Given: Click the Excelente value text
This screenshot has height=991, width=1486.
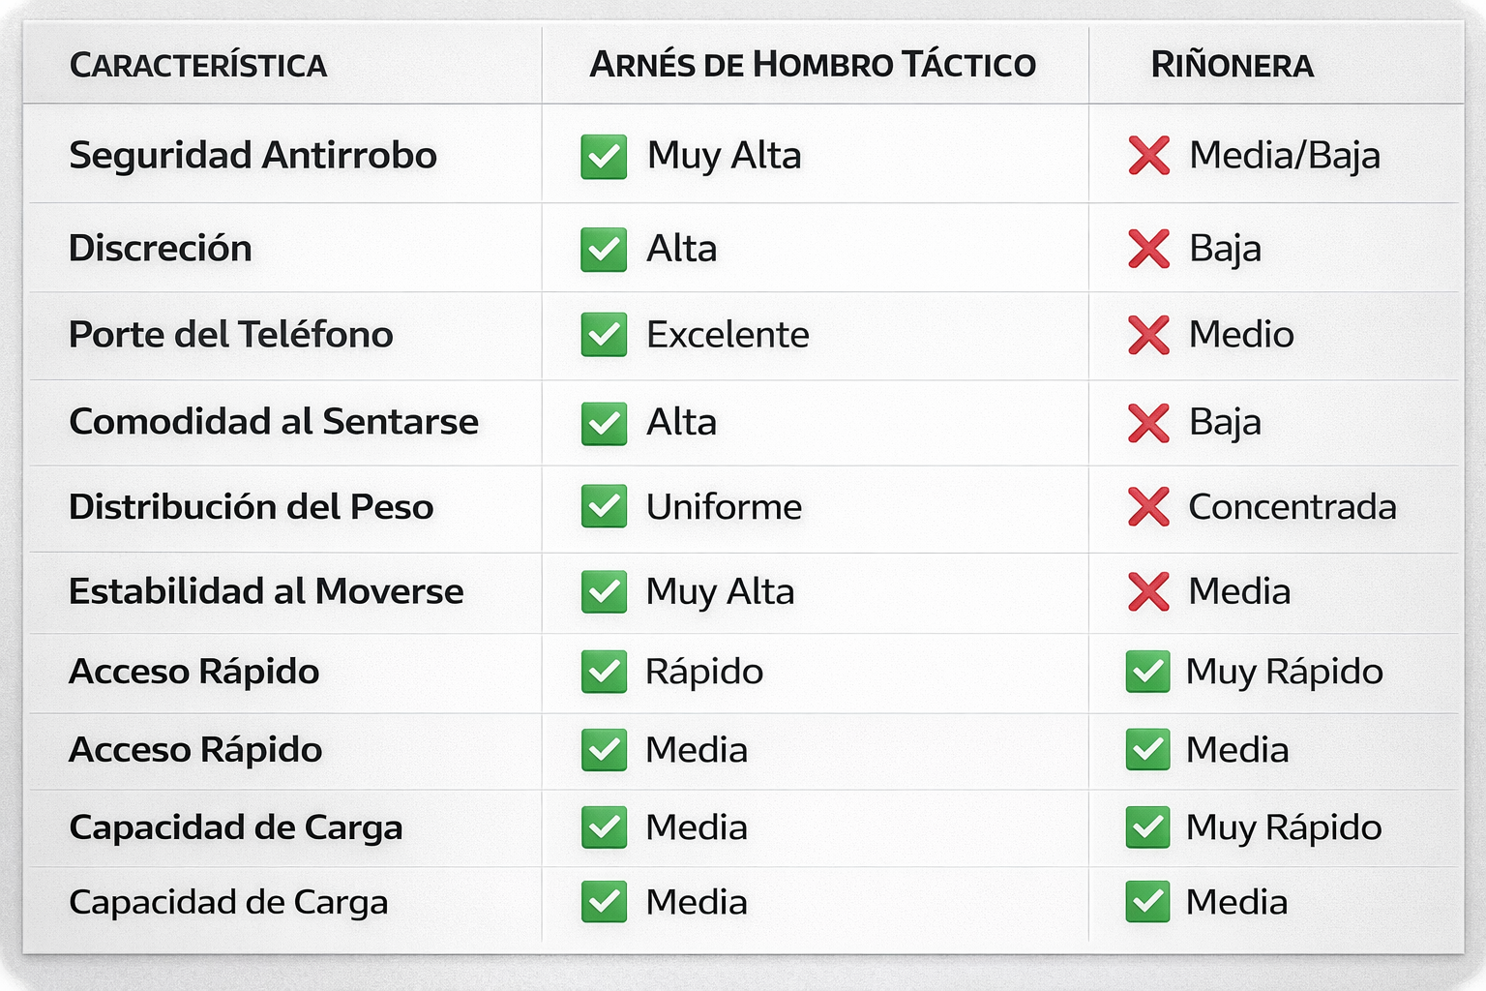Looking at the screenshot, I should click(728, 335).
